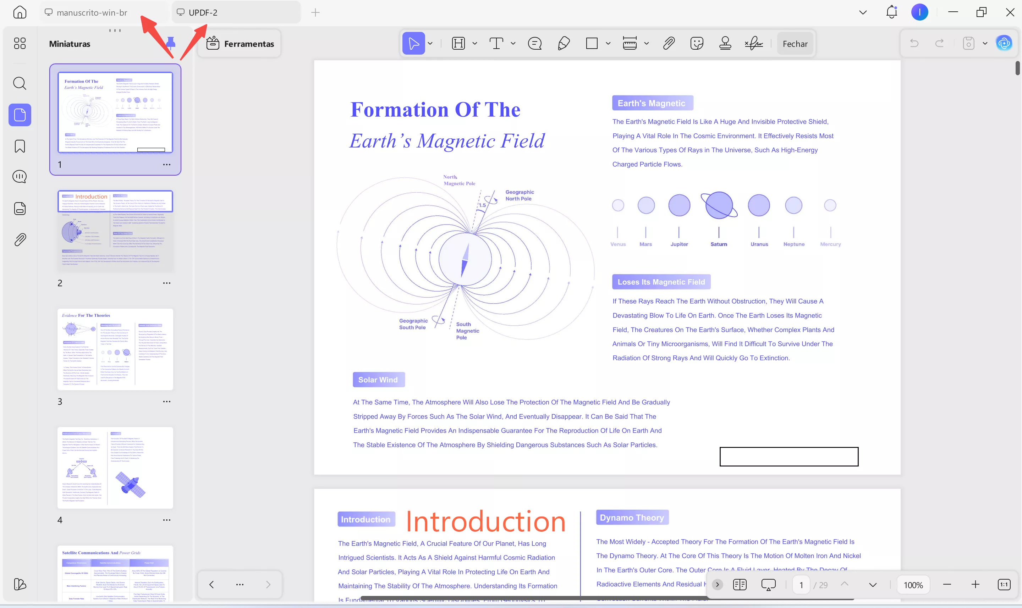The image size is (1022, 608).
Task: Open the comment note tool
Action: coord(534,43)
